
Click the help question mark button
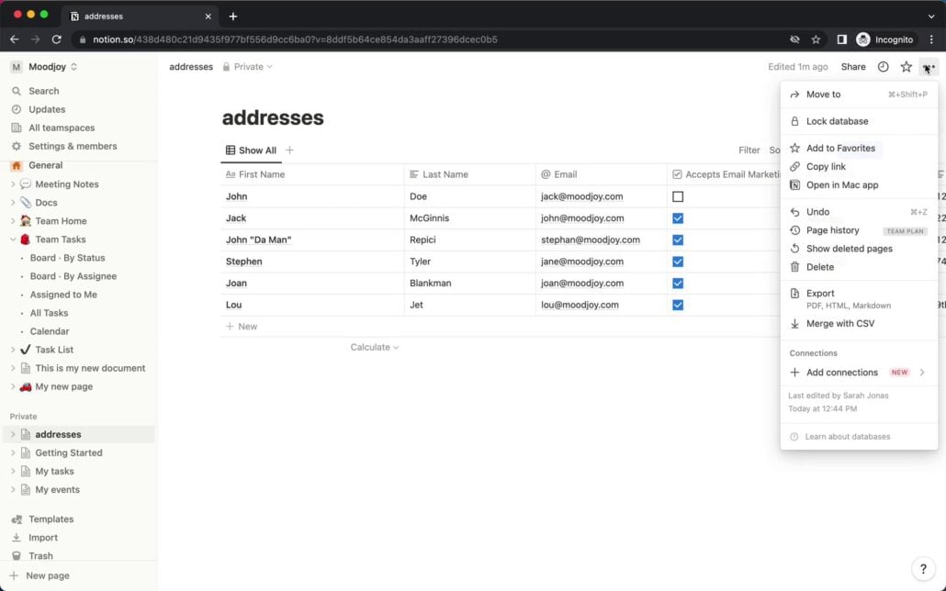(x=923, y=569)
